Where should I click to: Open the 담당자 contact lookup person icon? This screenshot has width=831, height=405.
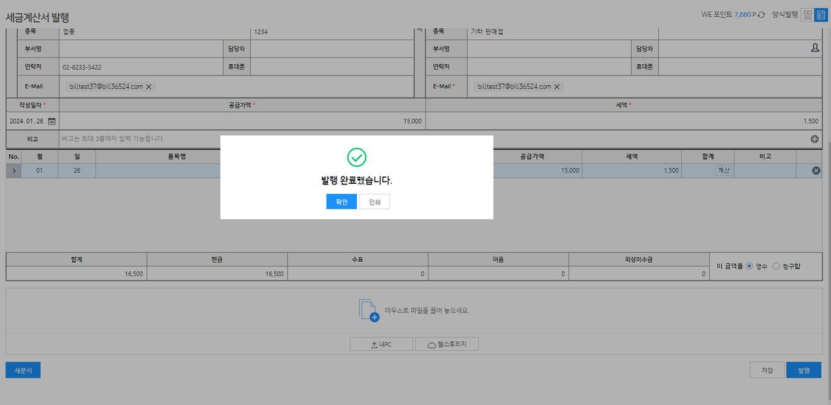click(814, 47)
